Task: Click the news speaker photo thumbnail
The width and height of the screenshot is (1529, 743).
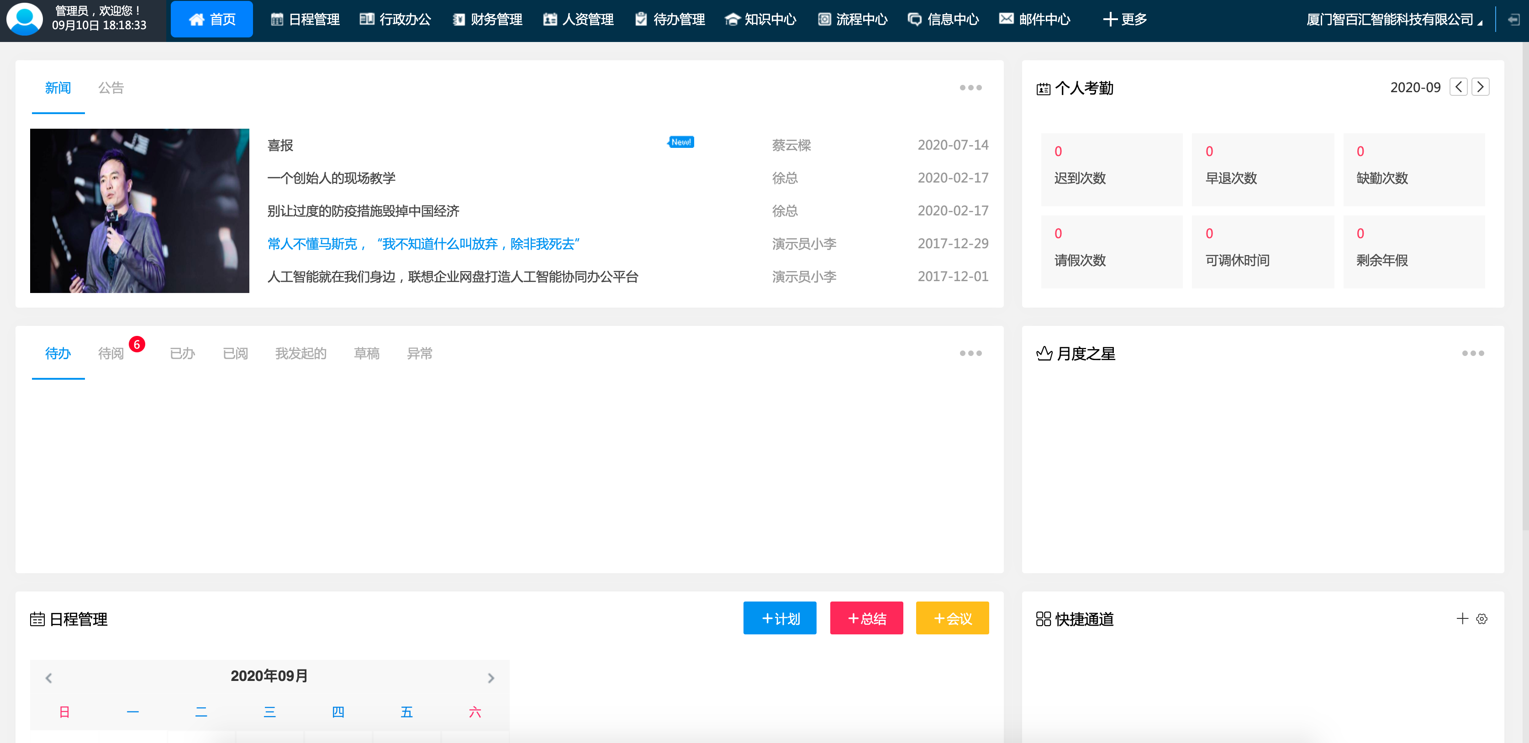Action: pyautogui.click(x=139, y=210)
